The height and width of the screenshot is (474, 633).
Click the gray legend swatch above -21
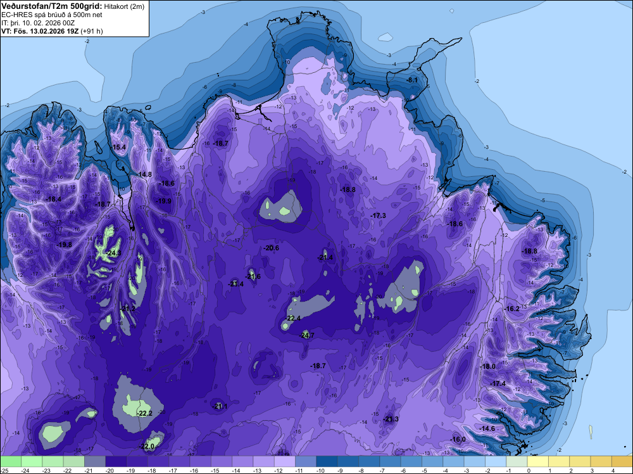95,461
